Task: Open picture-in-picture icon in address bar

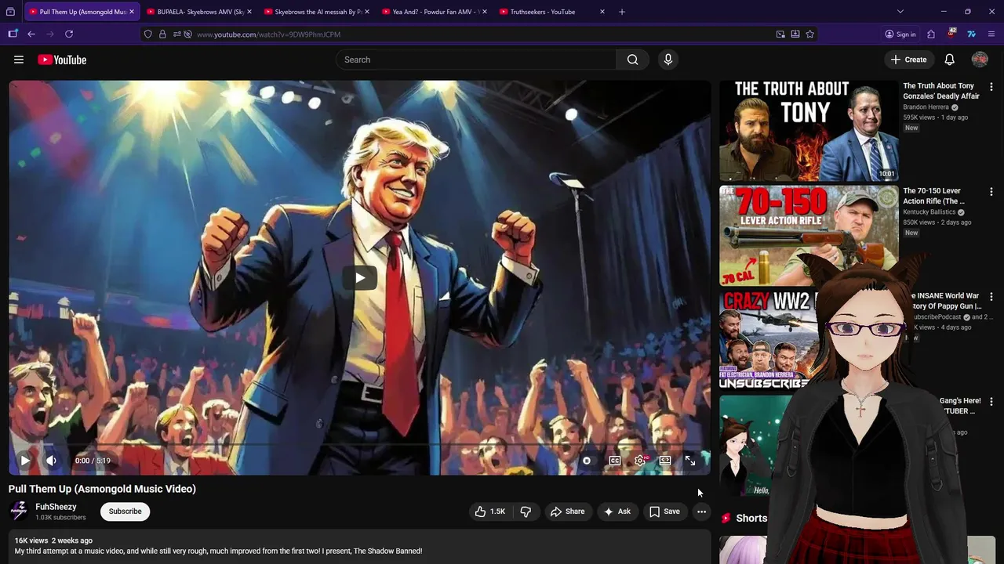Action: click(780, 34)
